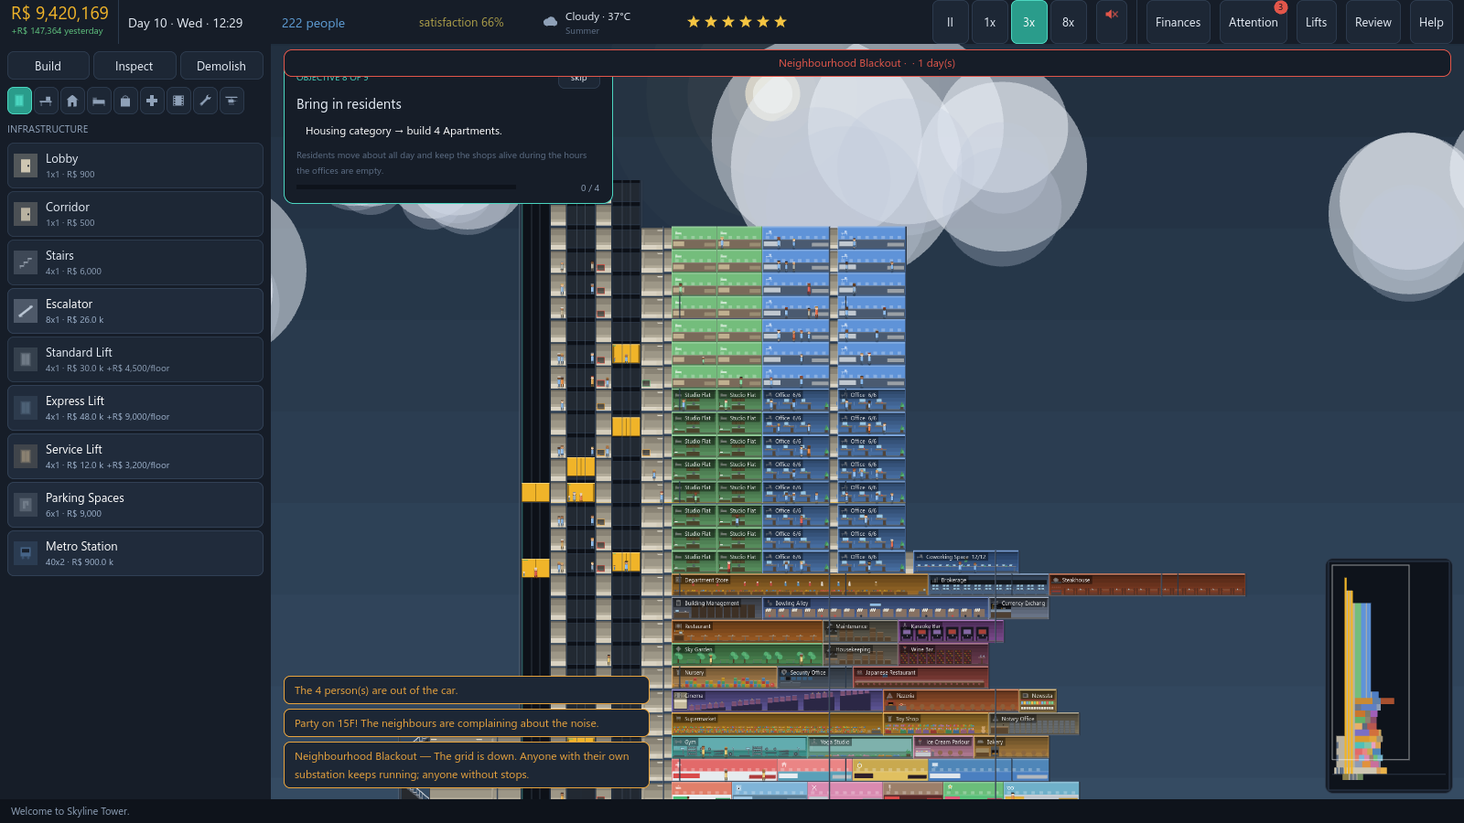The image size is (1464, 823).
Task: Pause the game simulation
Action: click(x=950, y=22)
